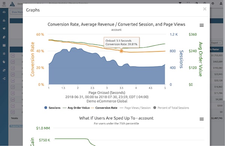Viewport: 225px width, 146px height.
Task: Open the hamburger Menu at top left
Action: (4, 4)
